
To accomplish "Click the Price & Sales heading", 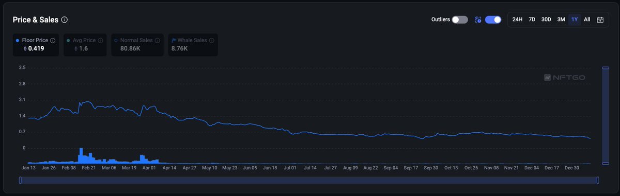I will (36, 20).
